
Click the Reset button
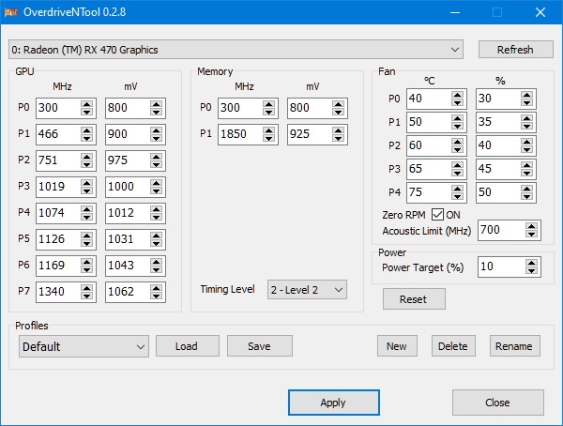pos(414,298)
